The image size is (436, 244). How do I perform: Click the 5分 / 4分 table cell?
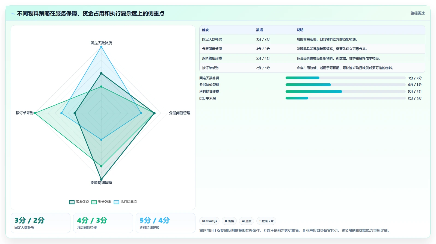(x=263, y=58)
